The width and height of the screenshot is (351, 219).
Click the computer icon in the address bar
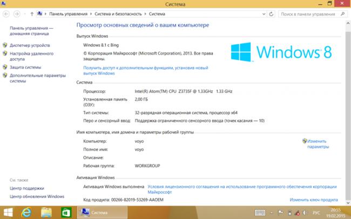coord(39,13)
